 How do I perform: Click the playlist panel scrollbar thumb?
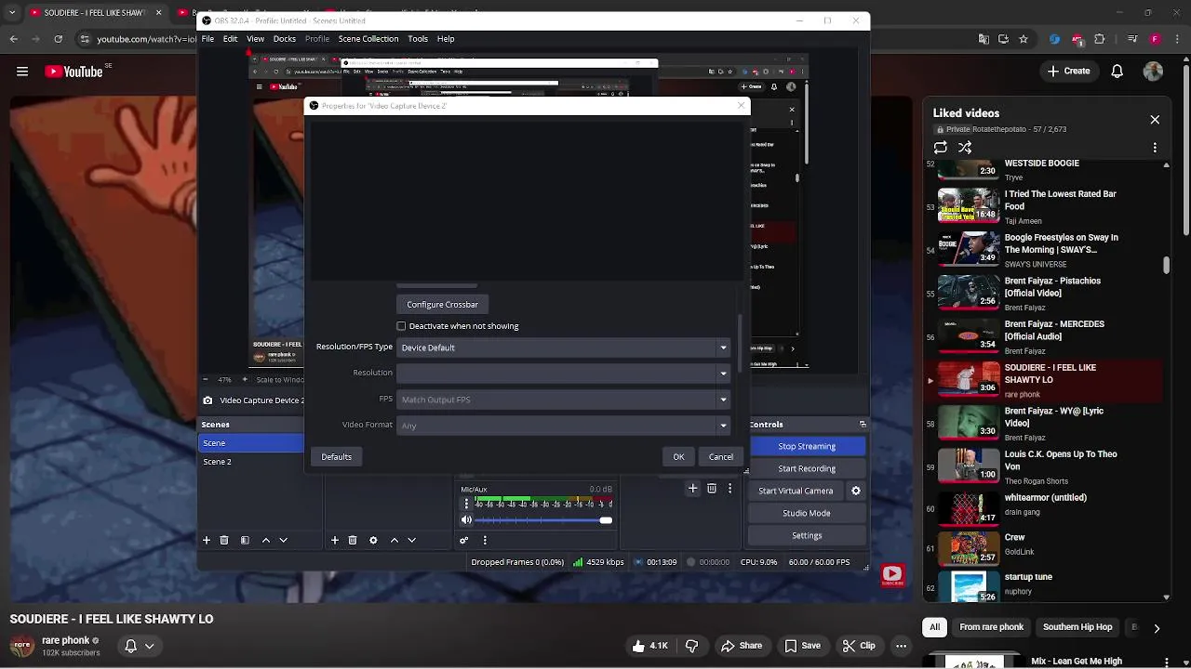click(x=1167, y=265)
